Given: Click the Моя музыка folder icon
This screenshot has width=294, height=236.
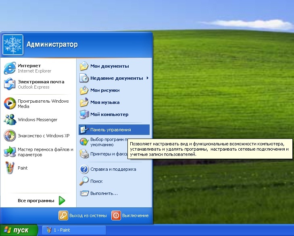Looking at the screenshot, I should click(84, 102).
